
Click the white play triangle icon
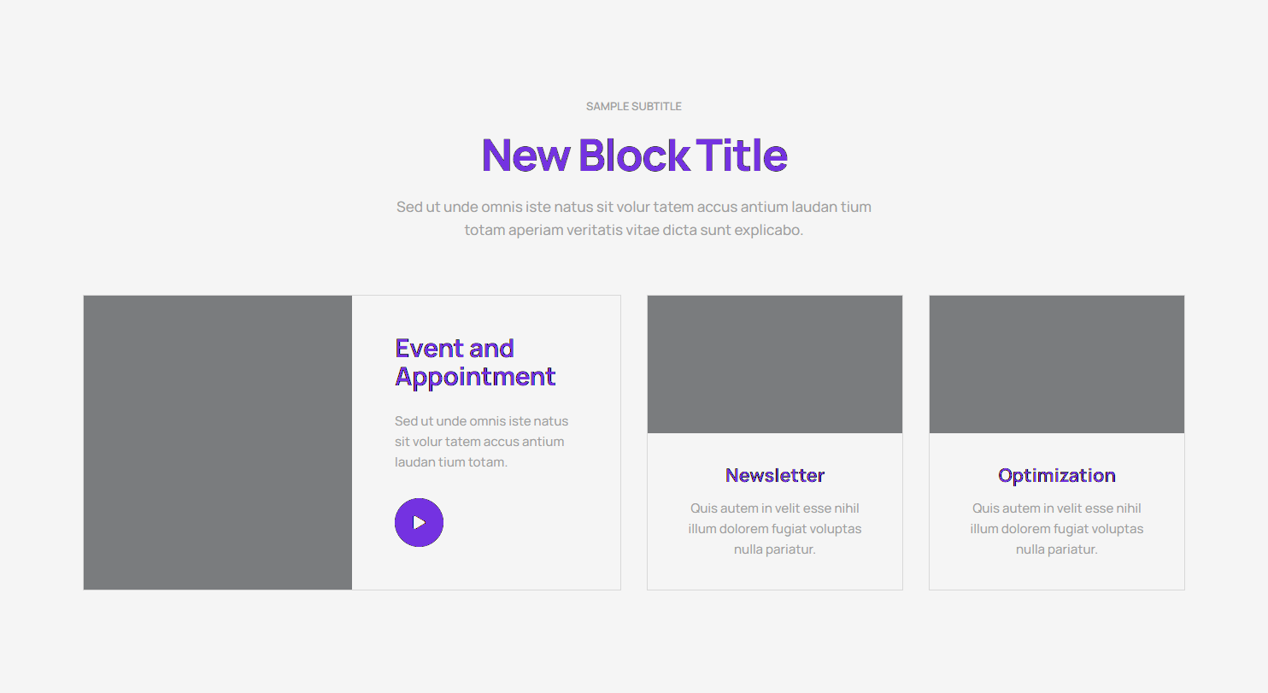click(419, 522)
